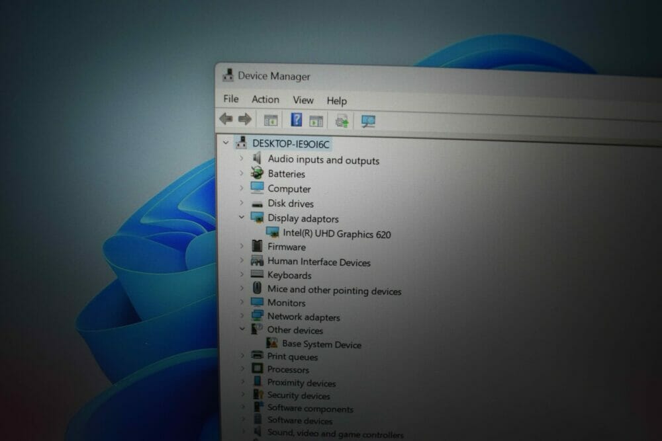Screen dimensions: 662x441
Task: Click the Audio inputs and outputs speaker icon
Action: 257,159
